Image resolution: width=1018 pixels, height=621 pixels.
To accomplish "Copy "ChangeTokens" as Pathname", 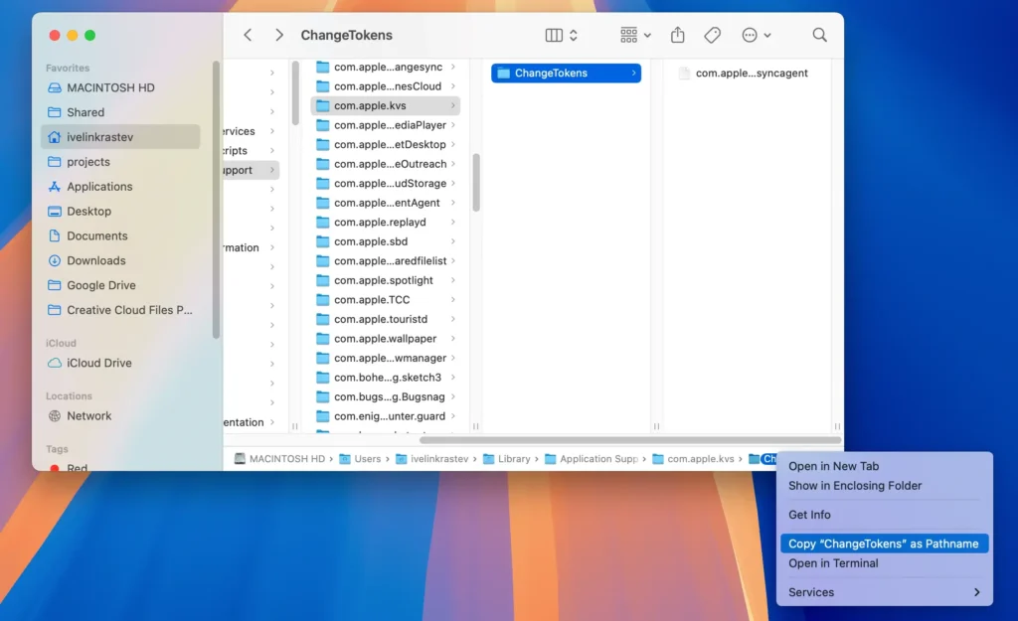I will [x=884, y=543].
